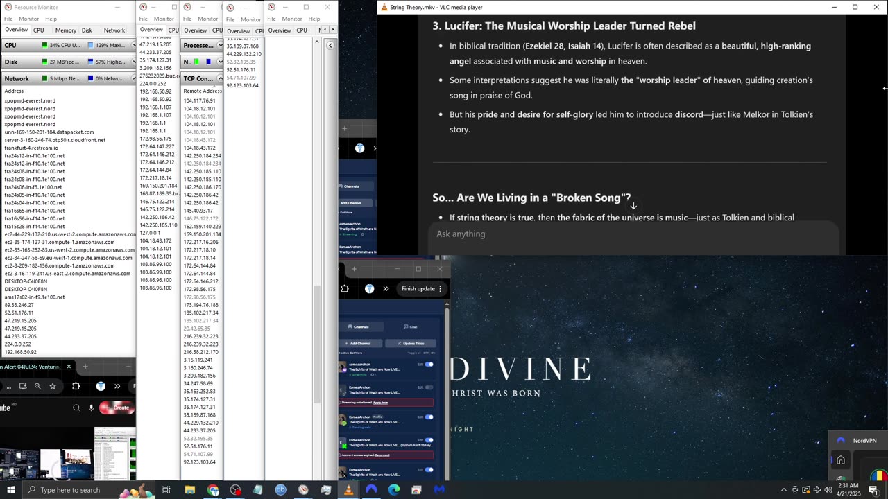Click the Add Channel button
Viewport: 888px width, 499px height.
pos(359,343)
